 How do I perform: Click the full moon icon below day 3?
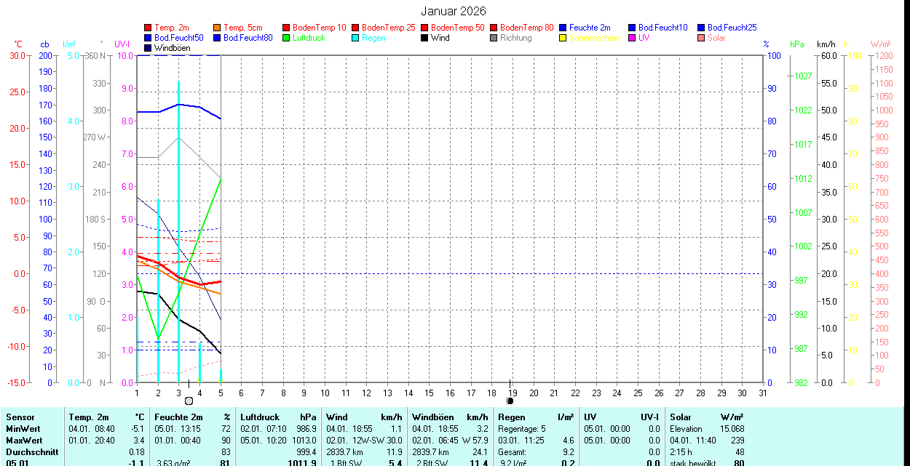pos(189,401)
